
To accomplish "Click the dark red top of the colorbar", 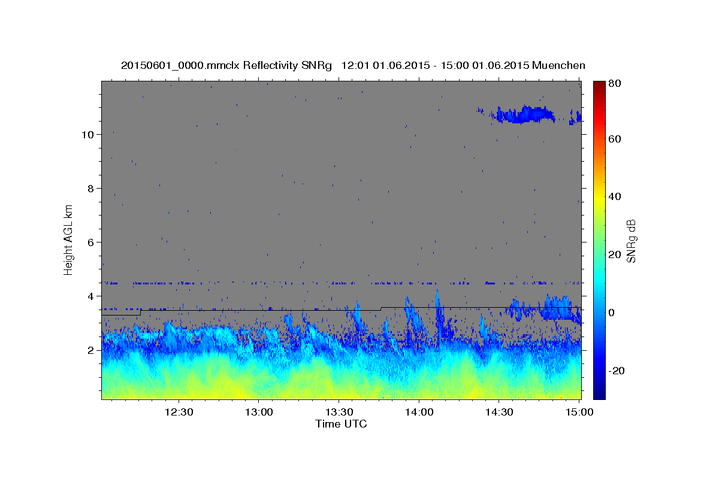I will click(599, 87).
